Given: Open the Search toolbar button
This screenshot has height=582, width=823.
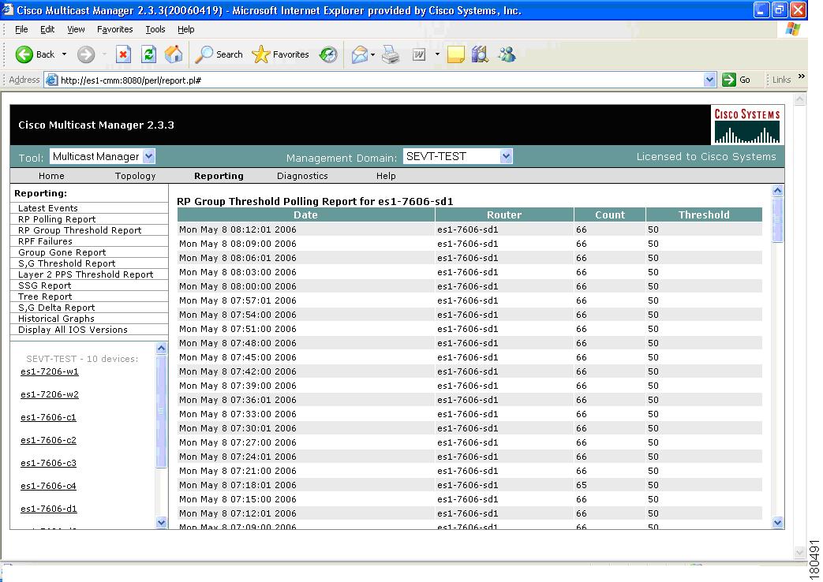Looking at the screenshot, I should (x=219, y=54).
